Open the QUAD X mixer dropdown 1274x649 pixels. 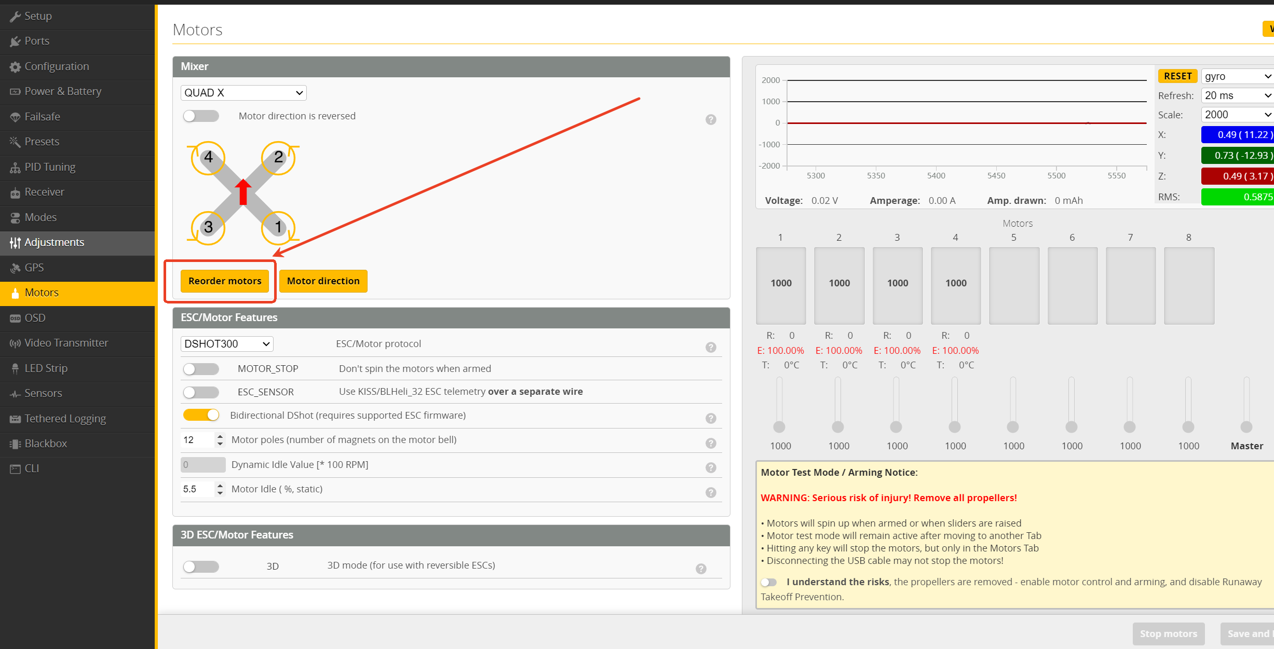(x=243, y=93)
